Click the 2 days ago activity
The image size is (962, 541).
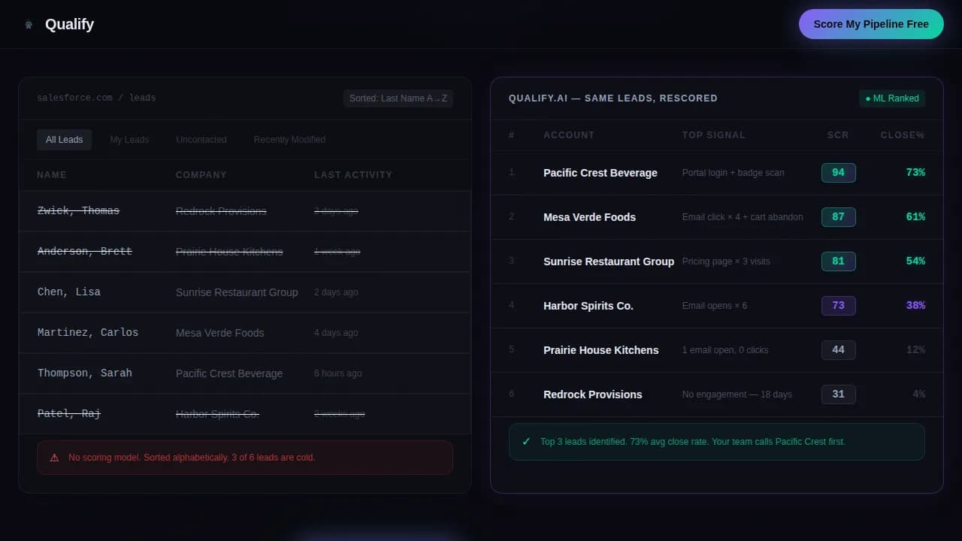tap(336, 292)
